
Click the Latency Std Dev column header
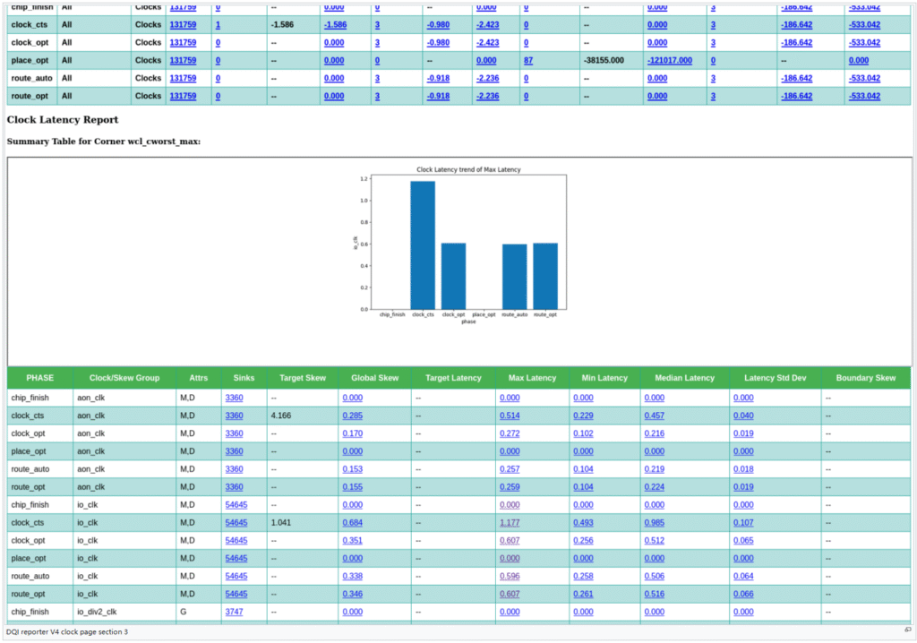click(x=774, y=378)
